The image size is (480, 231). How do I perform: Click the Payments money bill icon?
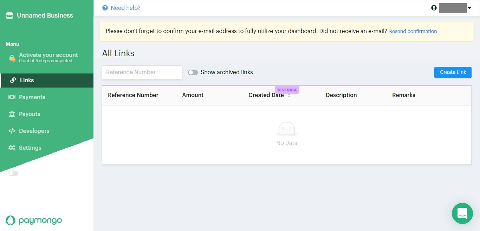12,97
